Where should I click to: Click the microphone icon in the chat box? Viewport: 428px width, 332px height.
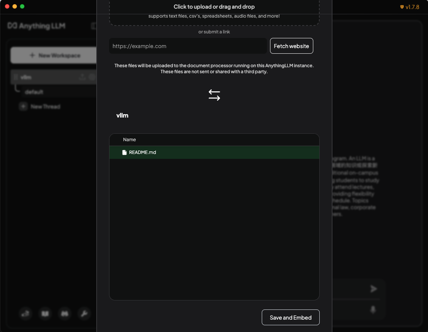pos(373,309)
